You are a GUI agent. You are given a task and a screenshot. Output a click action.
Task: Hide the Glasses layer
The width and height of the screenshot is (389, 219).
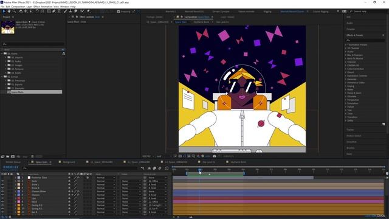point(2,195)
